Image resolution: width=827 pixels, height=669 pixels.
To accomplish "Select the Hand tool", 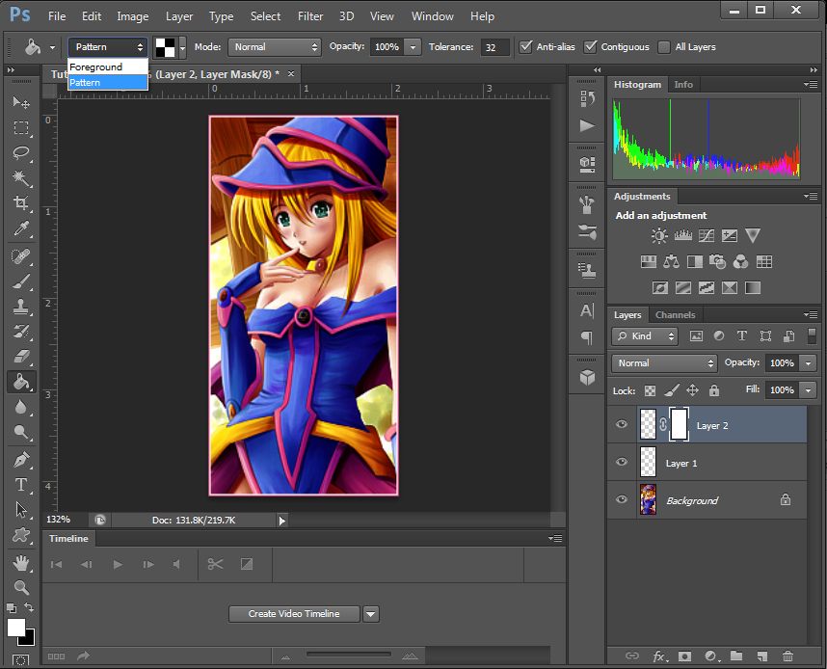I will (x=21, y=563).
